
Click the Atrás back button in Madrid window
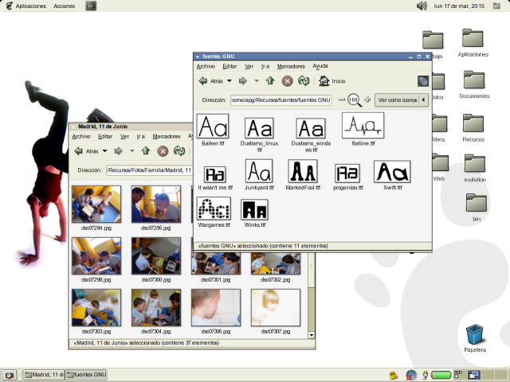pos(85,150)
